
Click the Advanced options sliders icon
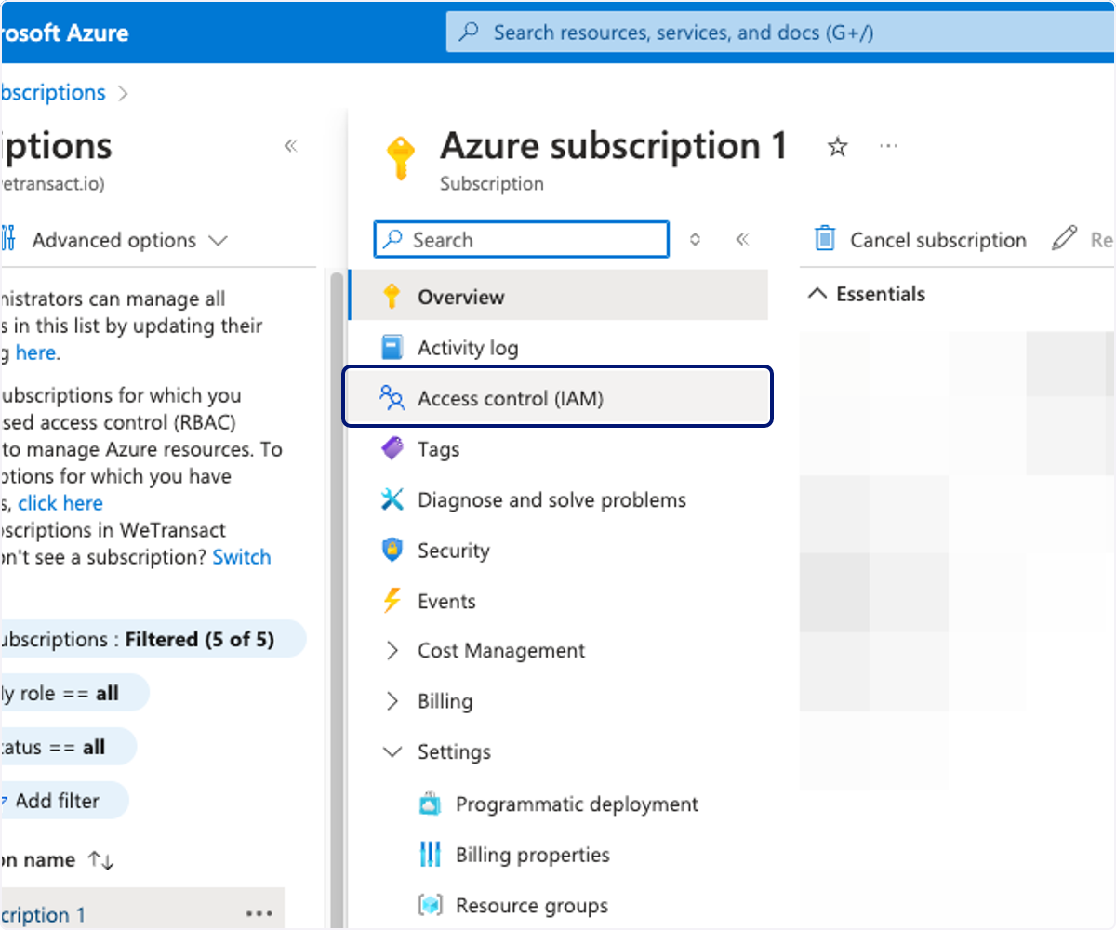click(x=8, y=239)
